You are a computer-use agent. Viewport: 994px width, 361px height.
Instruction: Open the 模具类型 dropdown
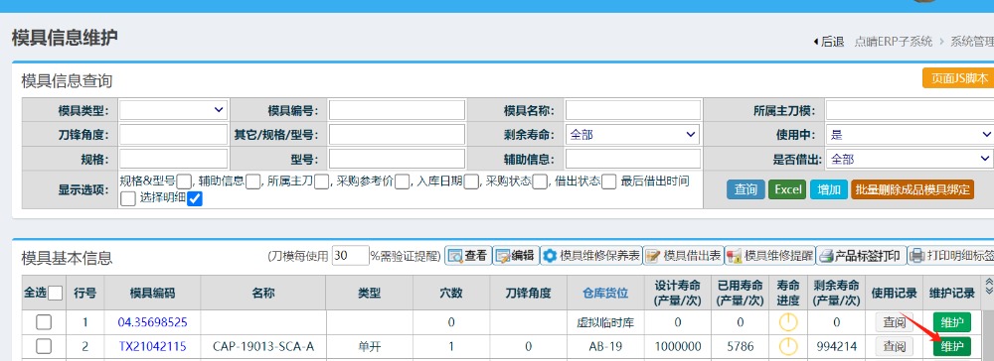pyautogui.click(x=173, y=110)
